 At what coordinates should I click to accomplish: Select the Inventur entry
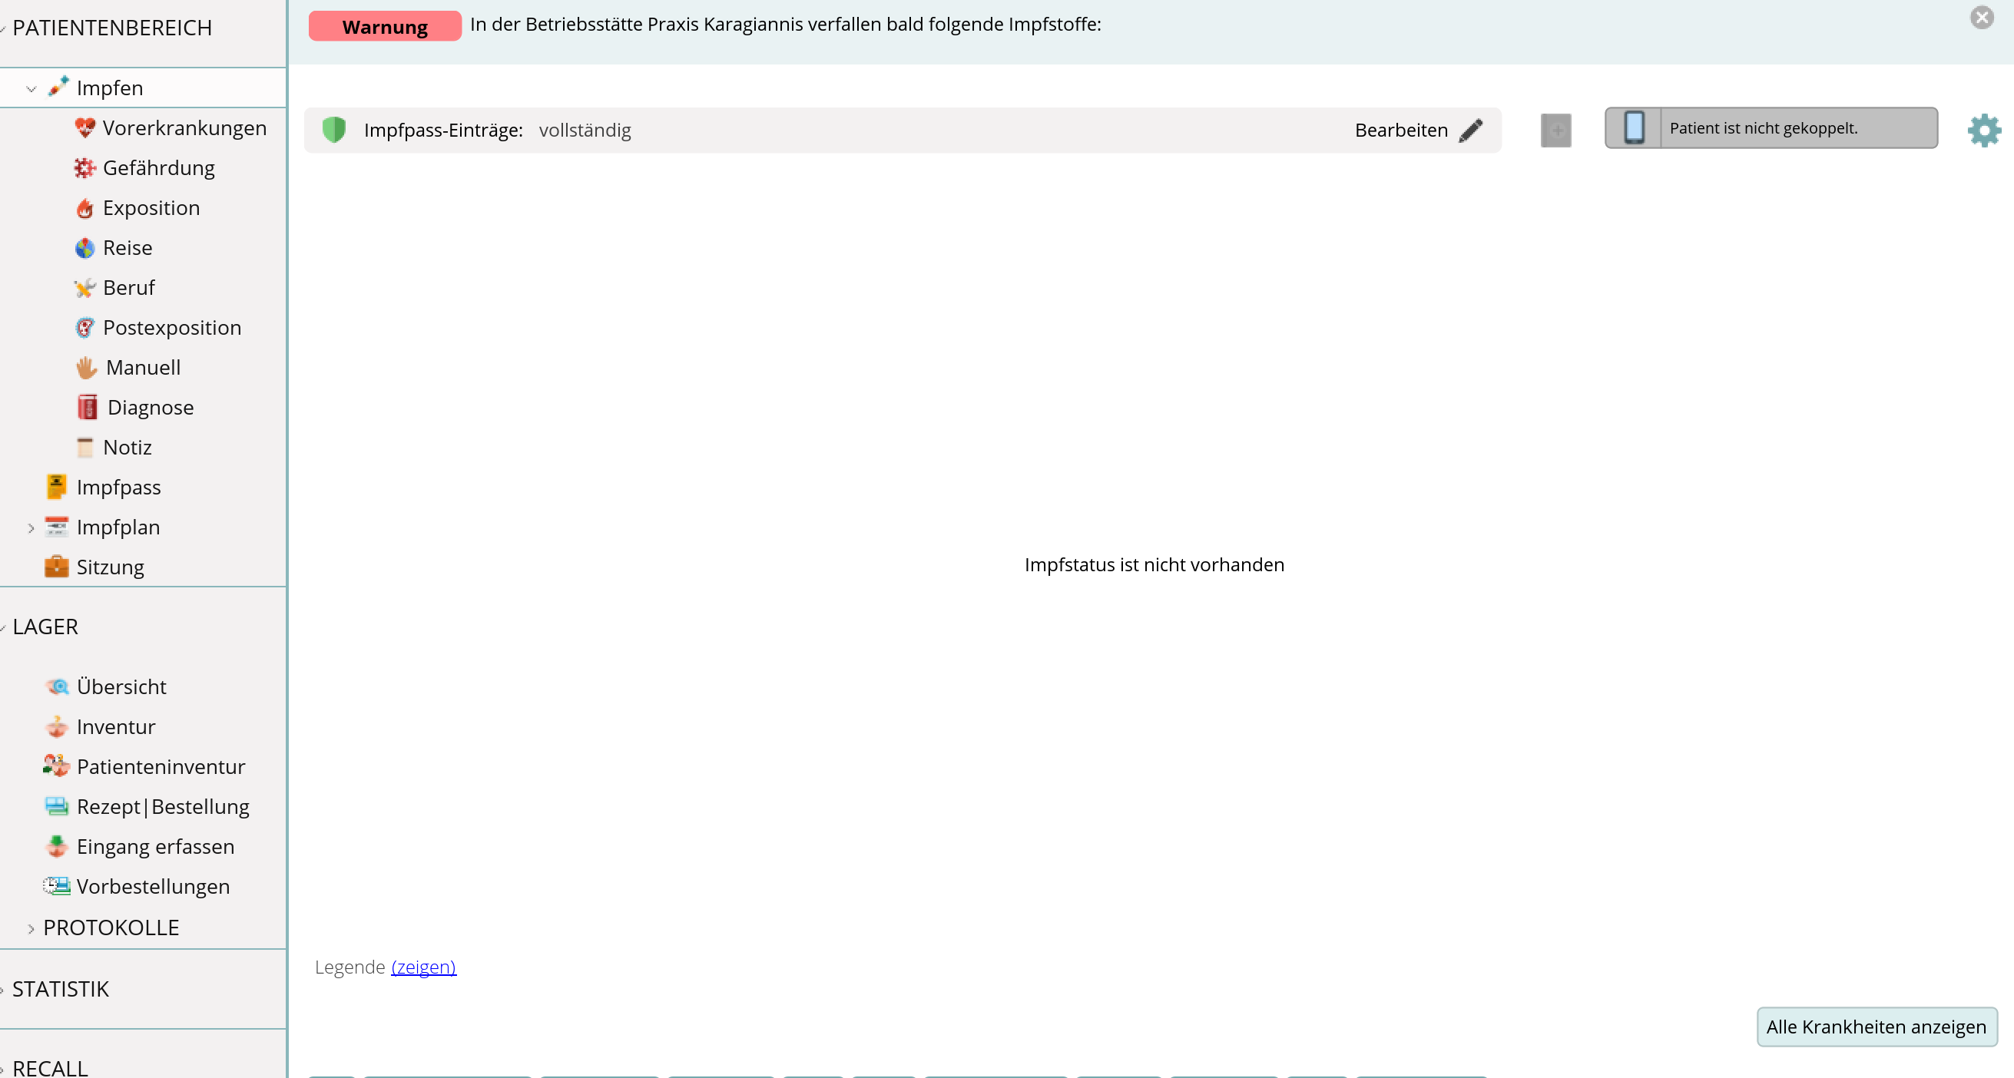(116, 727)
